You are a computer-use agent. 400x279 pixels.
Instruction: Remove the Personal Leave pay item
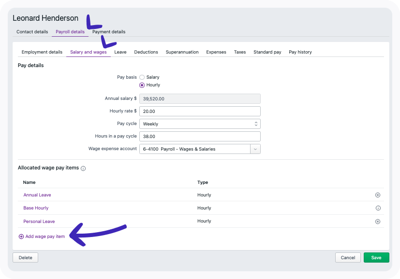point(378,222)
